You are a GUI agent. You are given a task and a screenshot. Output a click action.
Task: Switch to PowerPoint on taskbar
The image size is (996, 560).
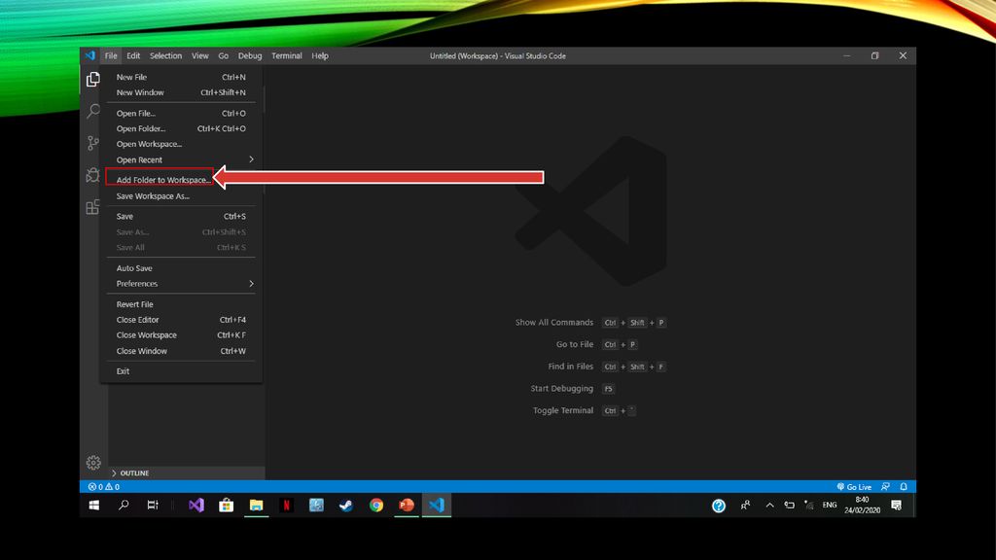tap(407, 506)
